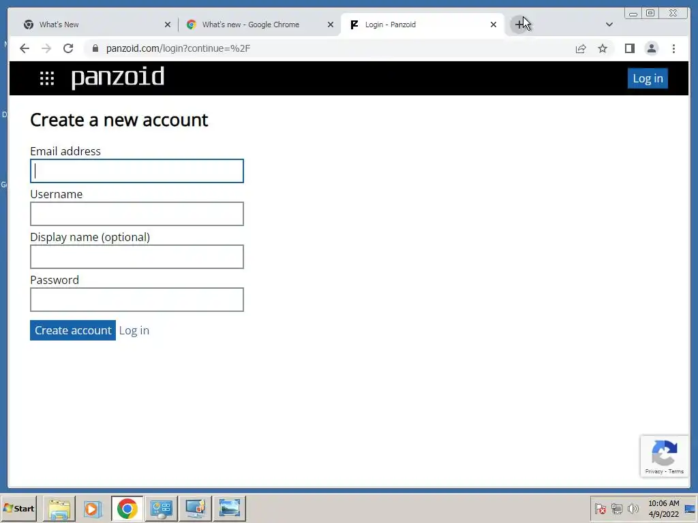Click the volume speaker tray icon

pyautogui.click(x=633, y=508)
